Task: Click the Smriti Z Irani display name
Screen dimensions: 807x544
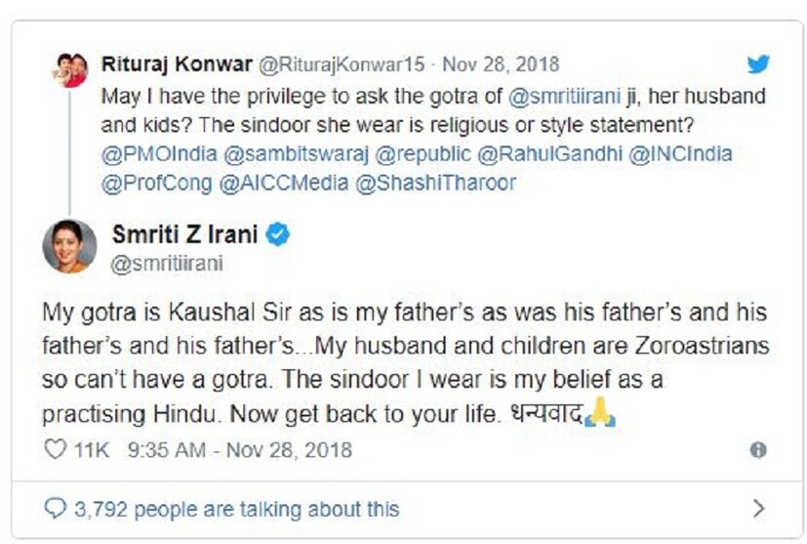Action: tap(183, 234)
